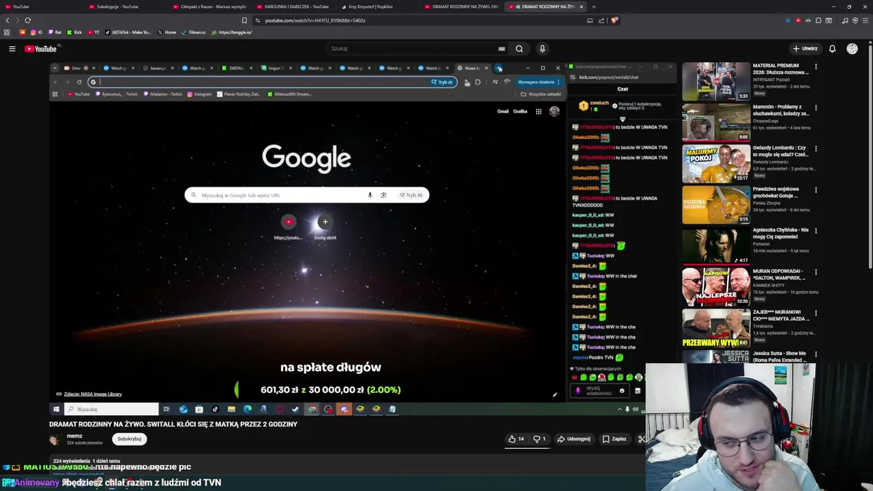Click the Tryb AI button in Google box
873x491 pixels.
coord(411,195)
